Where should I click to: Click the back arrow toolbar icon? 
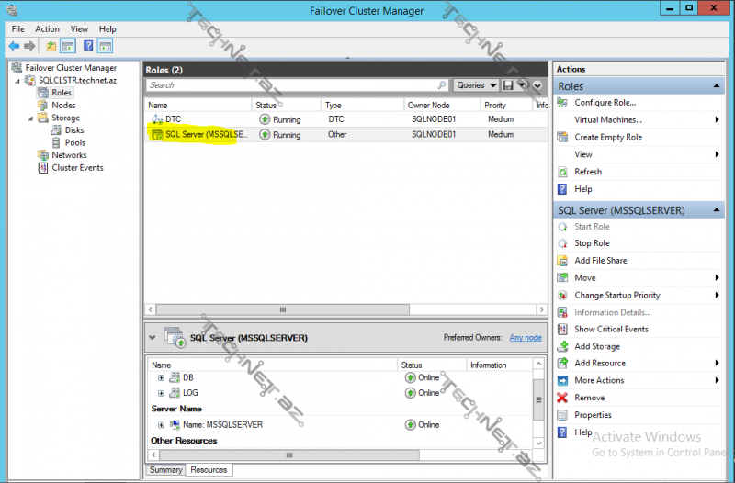click(14, 46)
